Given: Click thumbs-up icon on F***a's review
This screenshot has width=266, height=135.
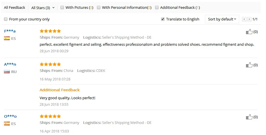Looking at the screenshot, I should pos(249,32).
